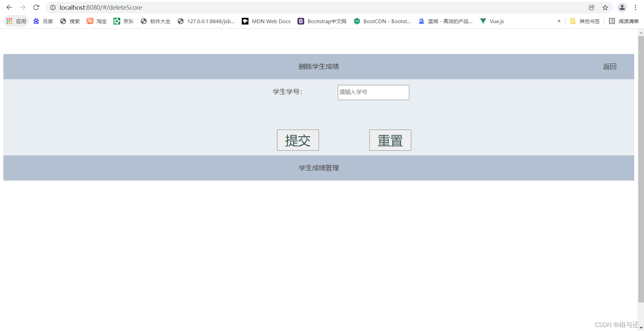The image size is (644, 331).
Task: Open the 京东 bookmark
Action: tap(124, 21)
